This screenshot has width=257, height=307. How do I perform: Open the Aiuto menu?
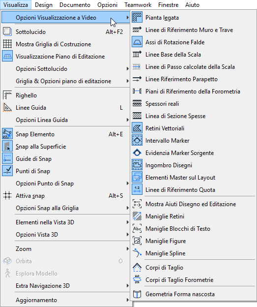click(192, 5)
